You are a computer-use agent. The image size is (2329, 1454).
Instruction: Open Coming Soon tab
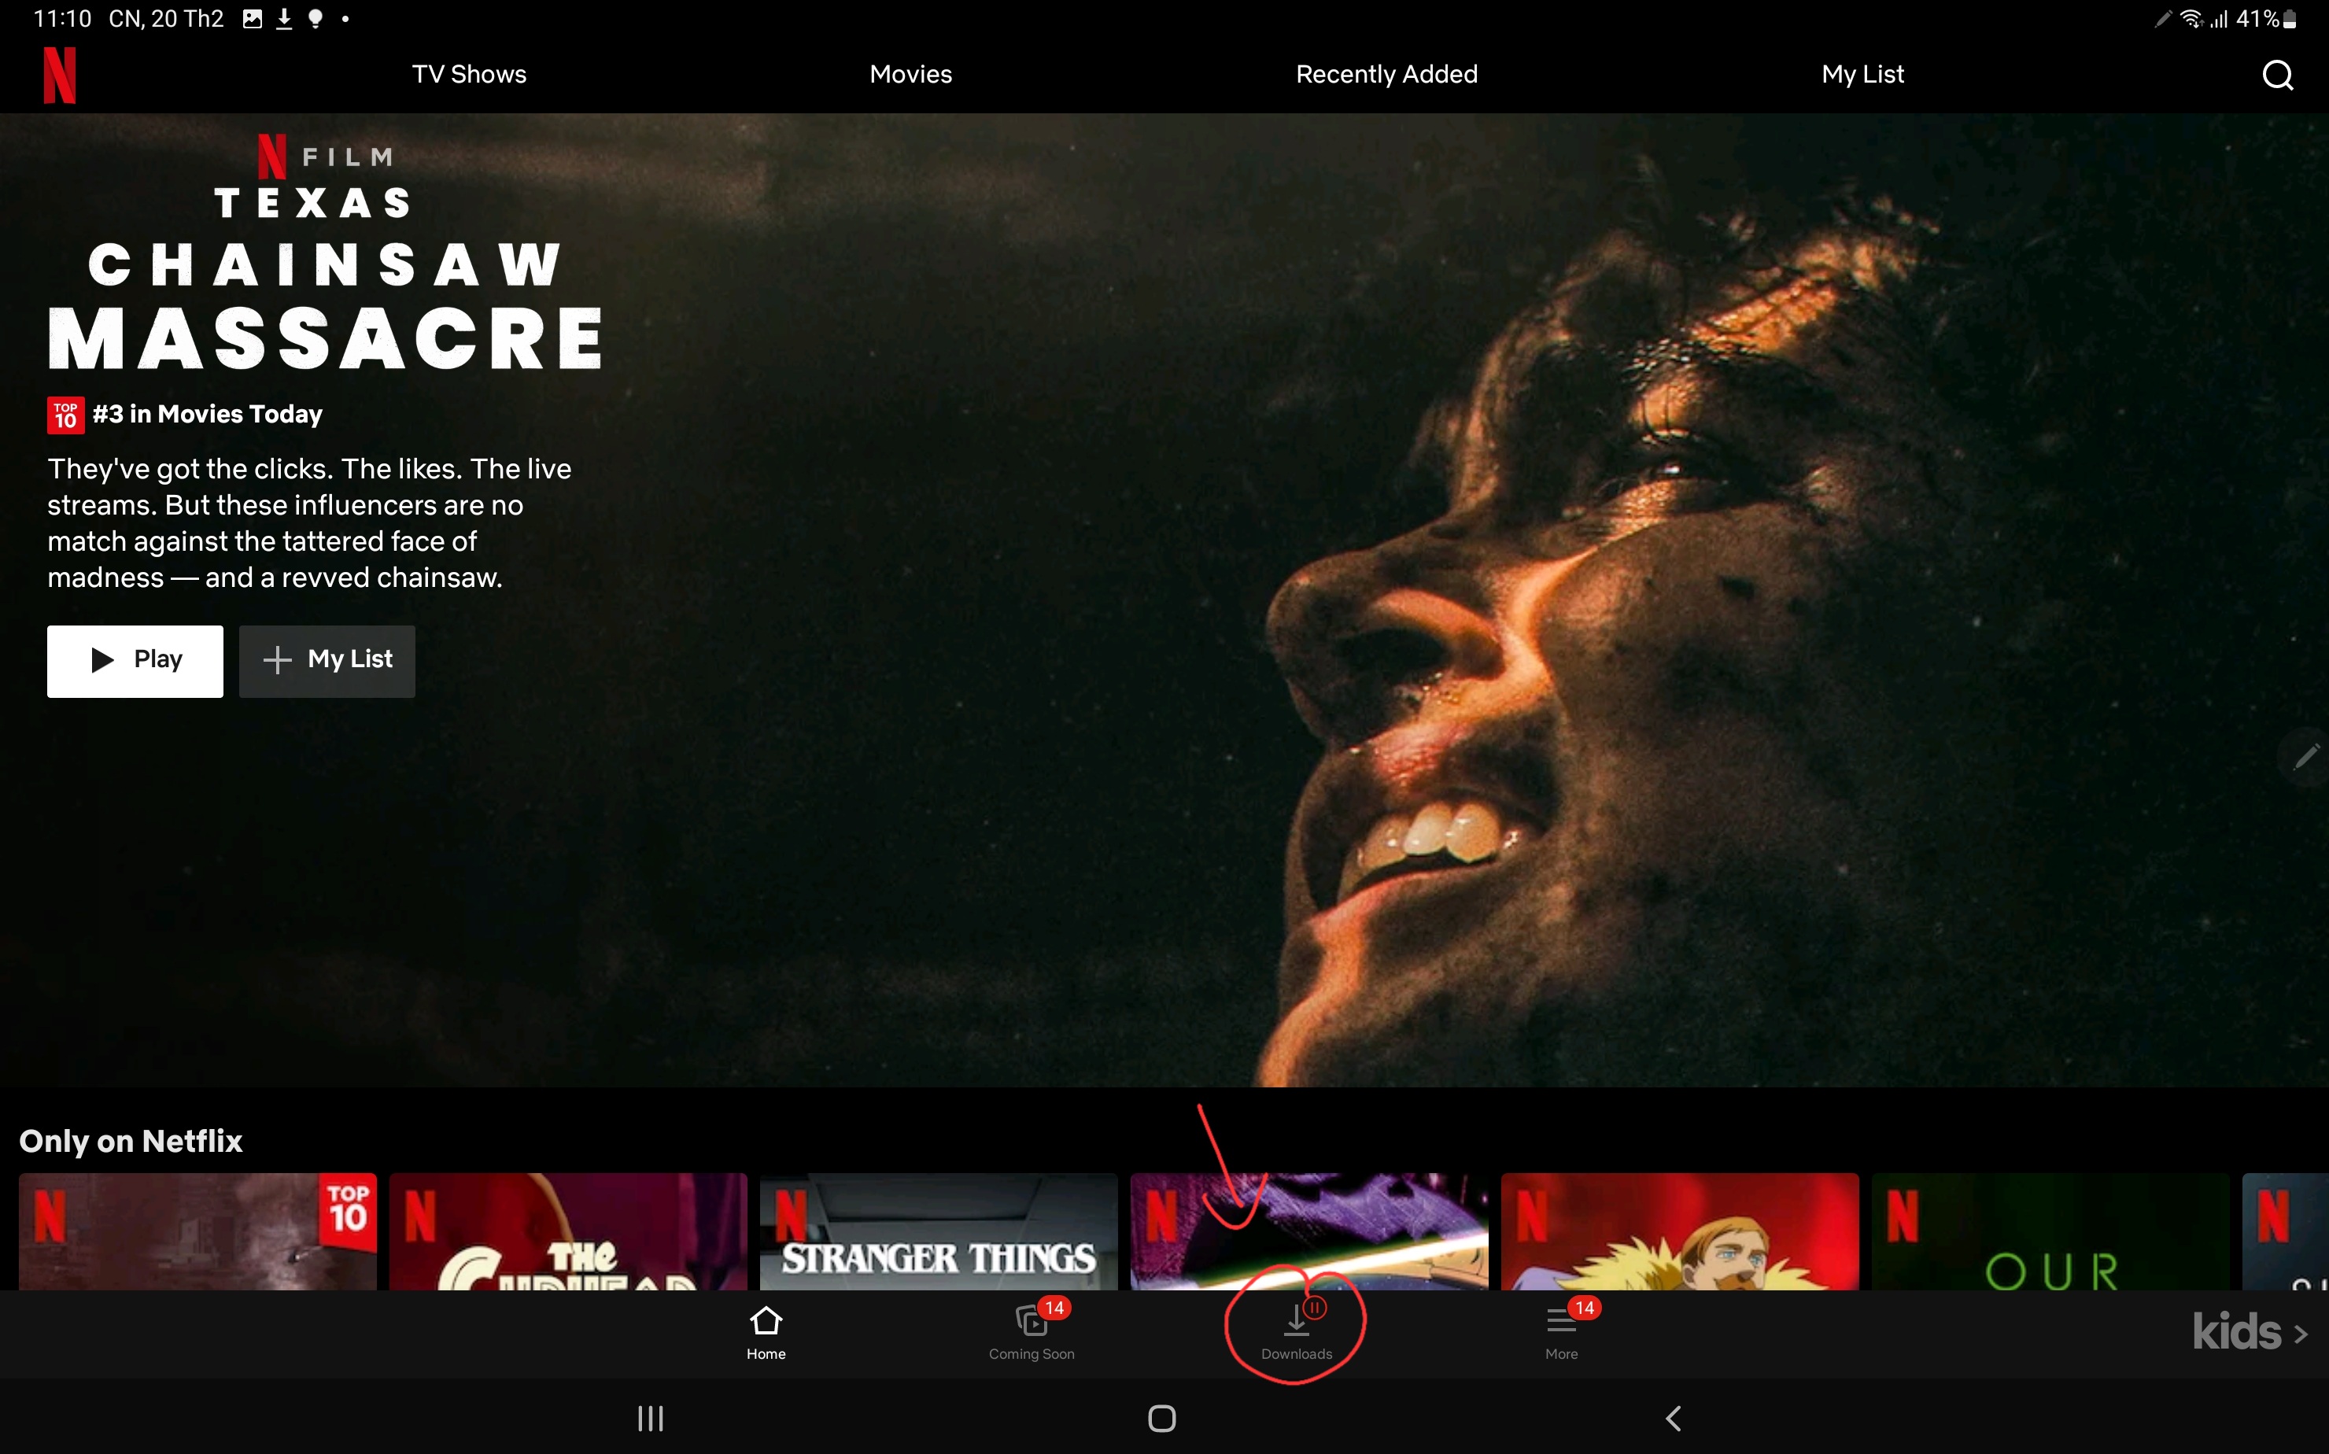(1031, 1334)
